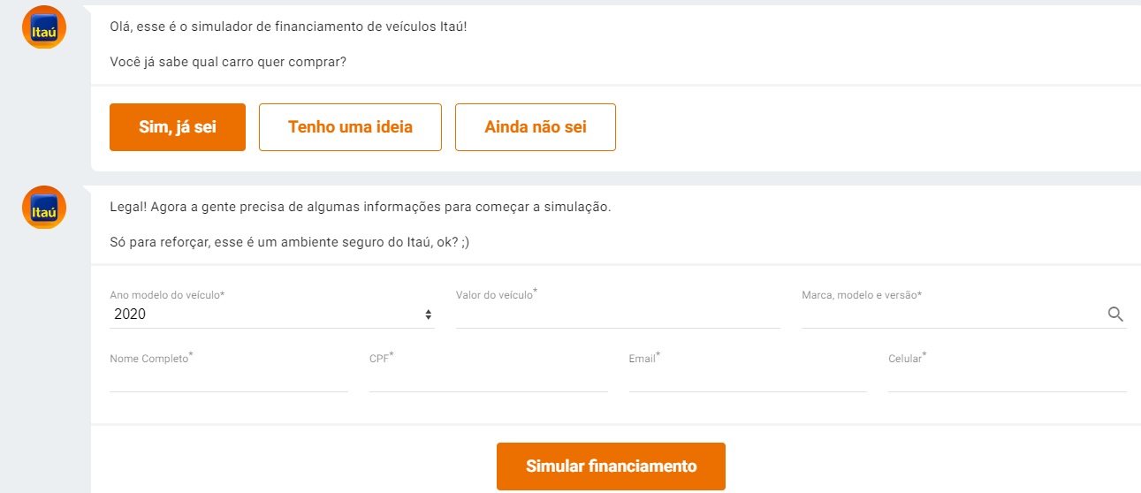Click the "Ano modelo do veículo" label
1141x493 pixels.
pyautogui.click(x=167, y=295)
